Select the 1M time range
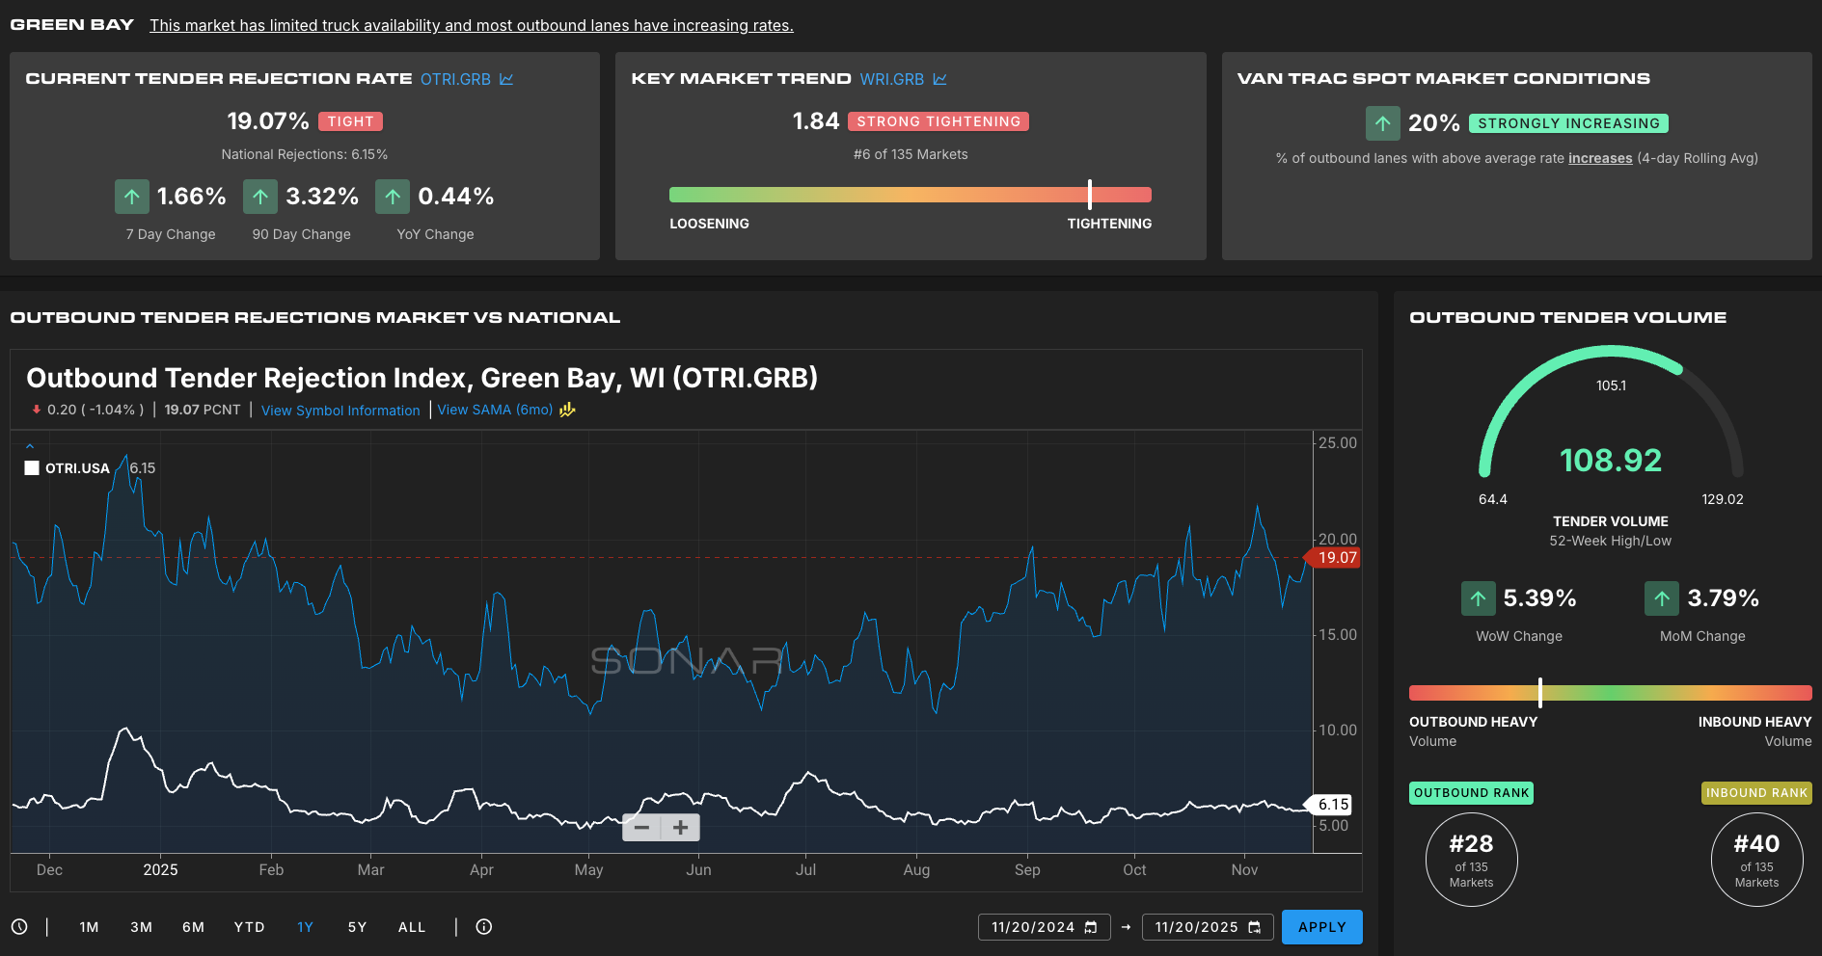The image size is (1822, 956). coord(89,927)
